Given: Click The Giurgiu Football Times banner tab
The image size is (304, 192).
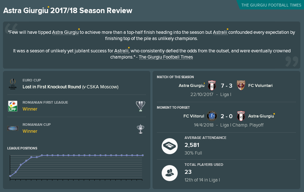Looking at the screenshot, I should 271,5.
